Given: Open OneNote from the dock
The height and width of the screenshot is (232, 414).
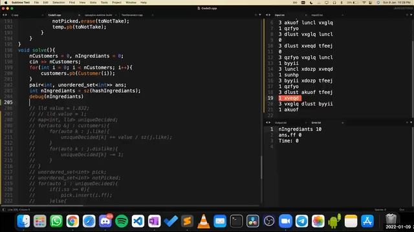Looking at the screenshot, I should click(155, 221).
